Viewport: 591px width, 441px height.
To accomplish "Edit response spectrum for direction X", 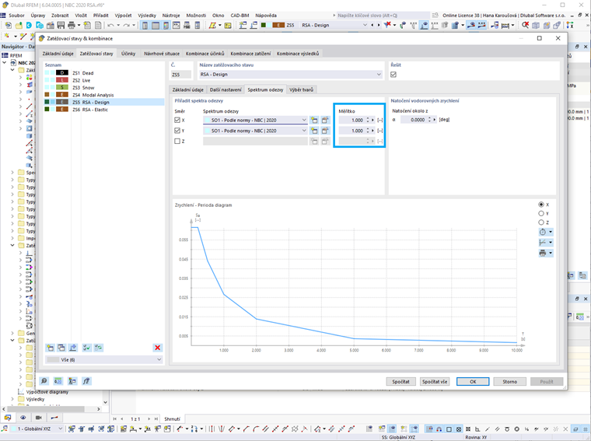I will pos(325,121).
